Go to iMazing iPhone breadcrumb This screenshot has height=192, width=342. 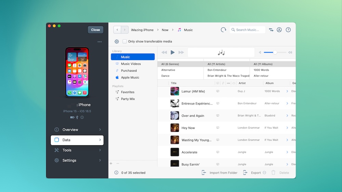point(142,30)
